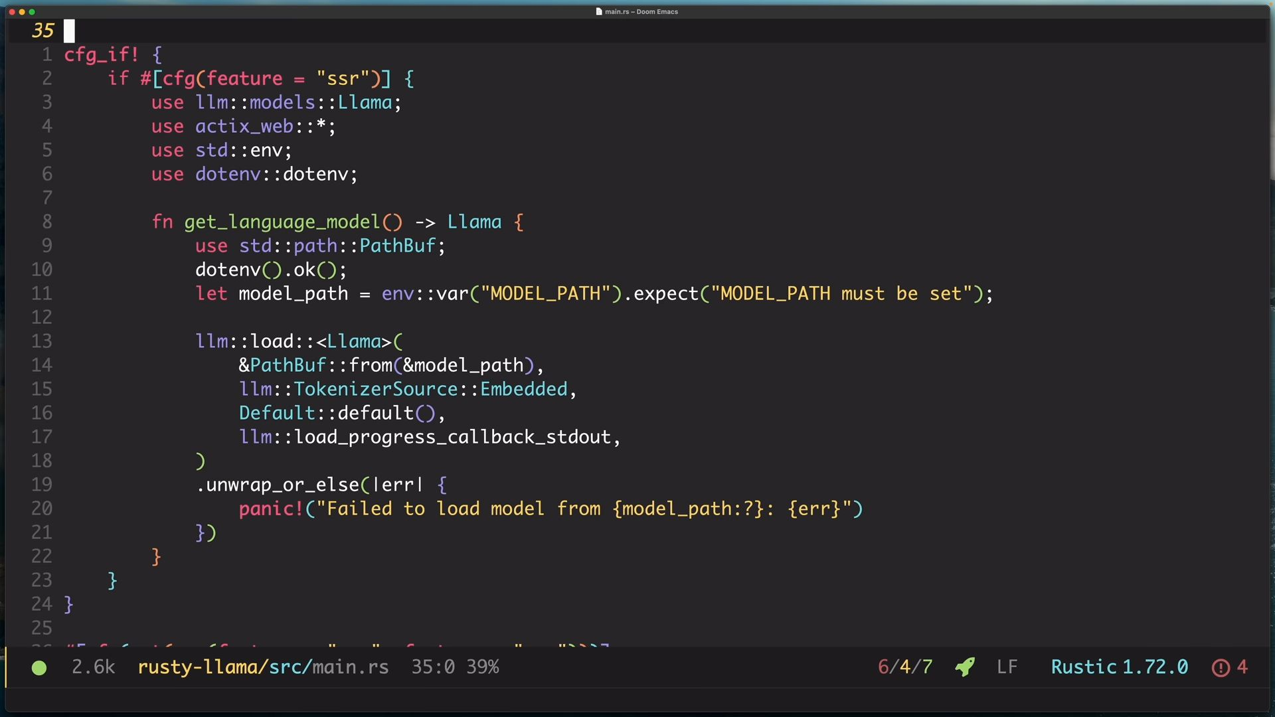Open the Rustic major mode menu

pyautogui.click(x=1084, y=667)
